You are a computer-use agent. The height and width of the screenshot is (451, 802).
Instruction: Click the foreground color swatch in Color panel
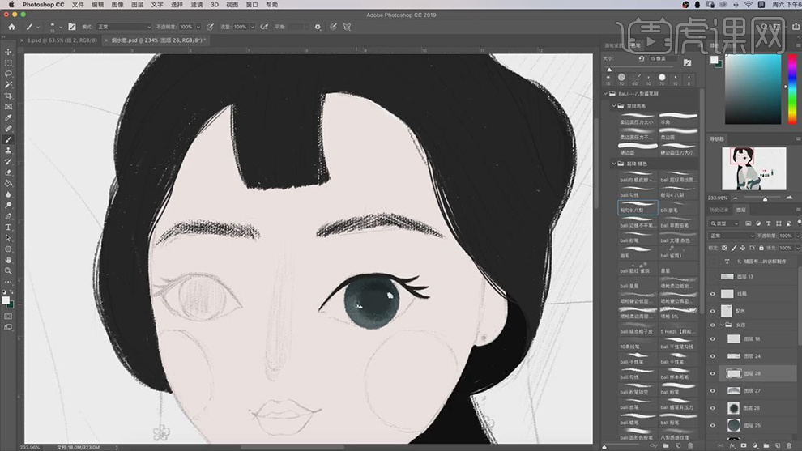[x=714, y=60]
